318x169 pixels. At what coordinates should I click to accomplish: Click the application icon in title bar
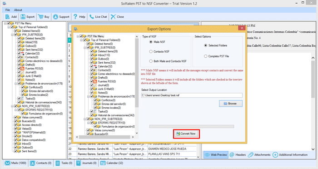[4, 4]
